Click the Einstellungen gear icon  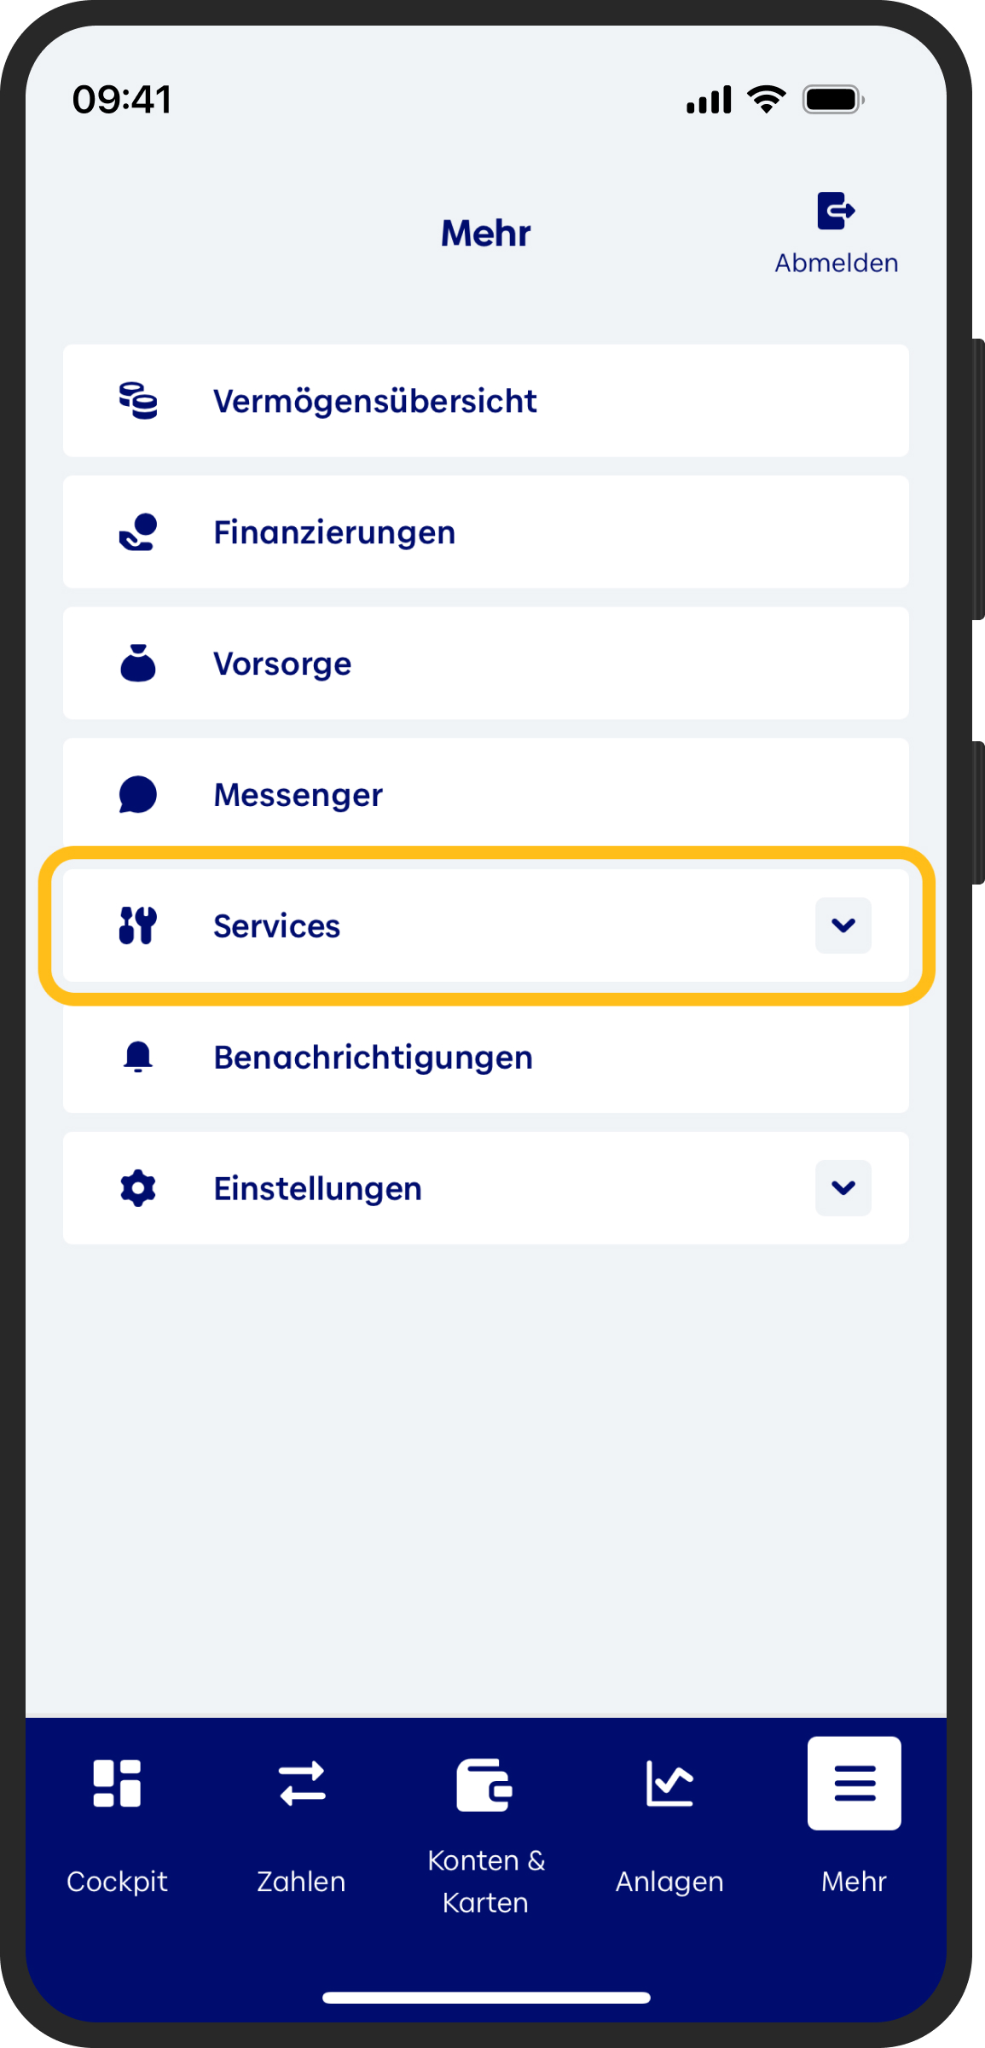(138, 1188)
